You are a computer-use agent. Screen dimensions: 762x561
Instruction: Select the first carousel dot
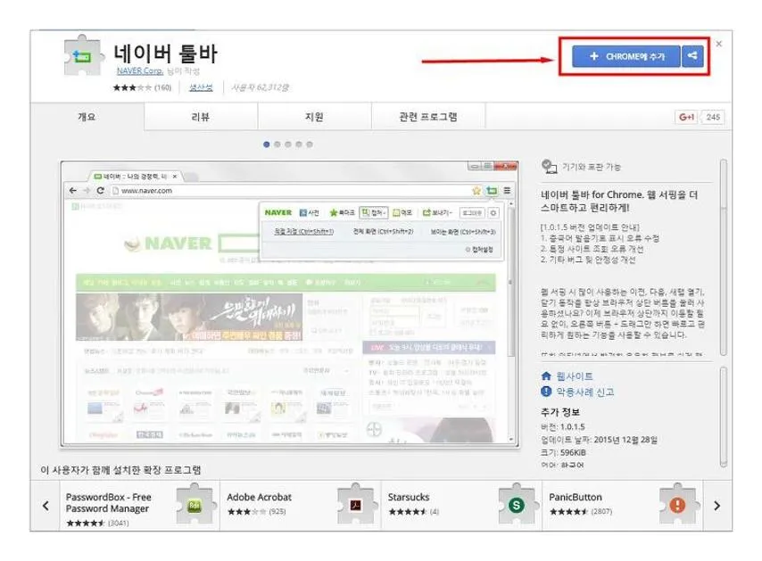click(266, 144)
